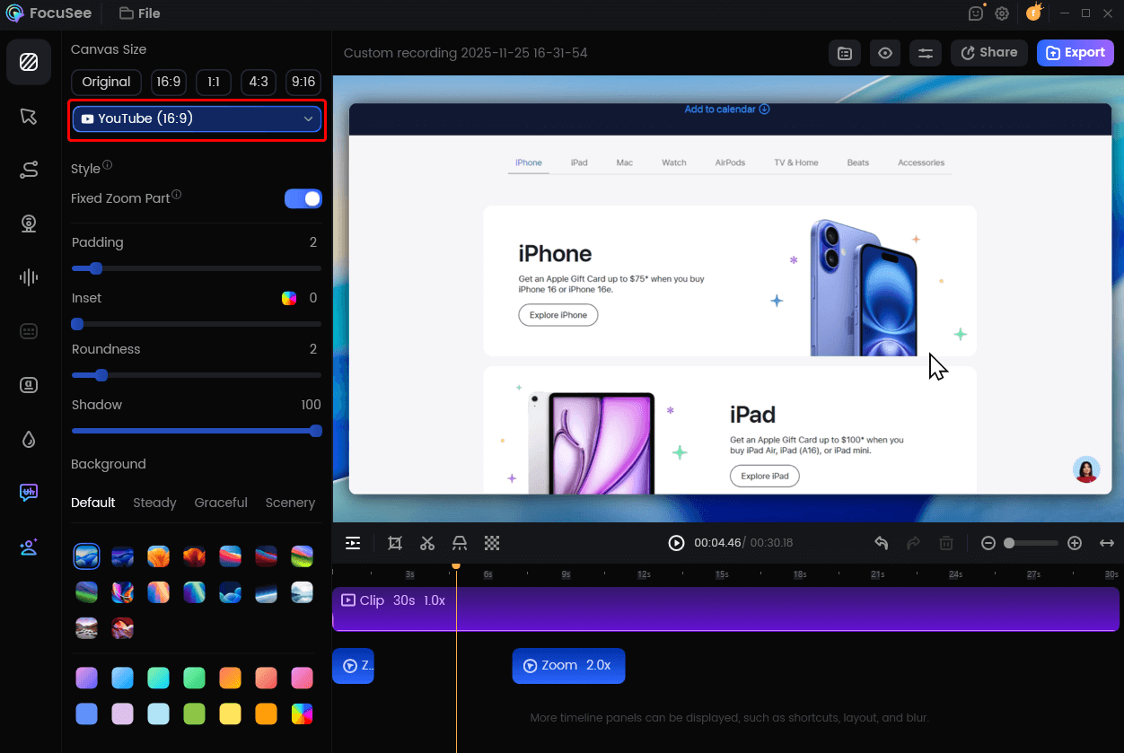Open the File menu
This screenshot has width=1124, height=753.
140,13
